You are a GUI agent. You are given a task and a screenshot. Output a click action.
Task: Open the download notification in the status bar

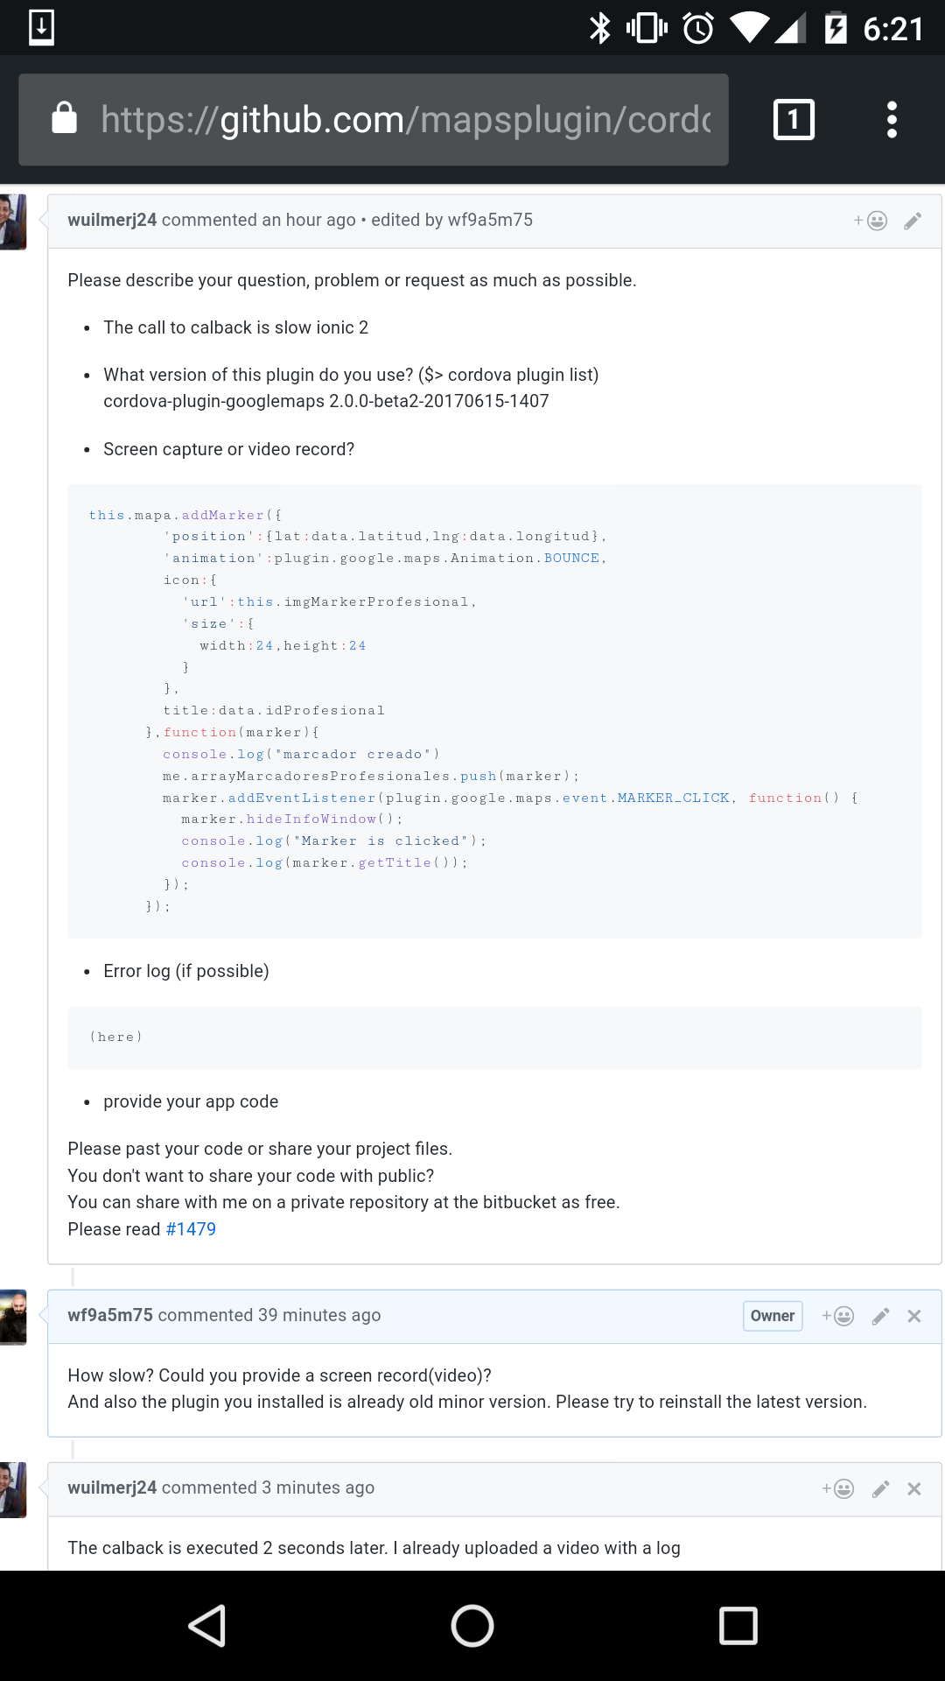click(41, 26)
